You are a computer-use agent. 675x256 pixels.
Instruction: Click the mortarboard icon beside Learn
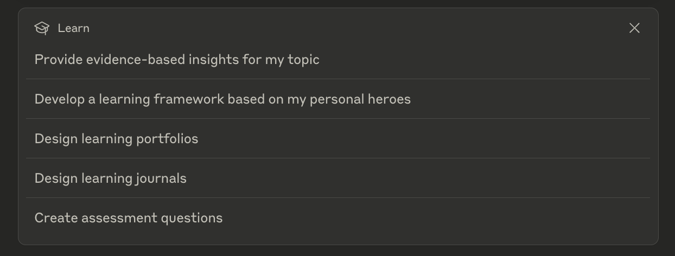click(42, 28)
